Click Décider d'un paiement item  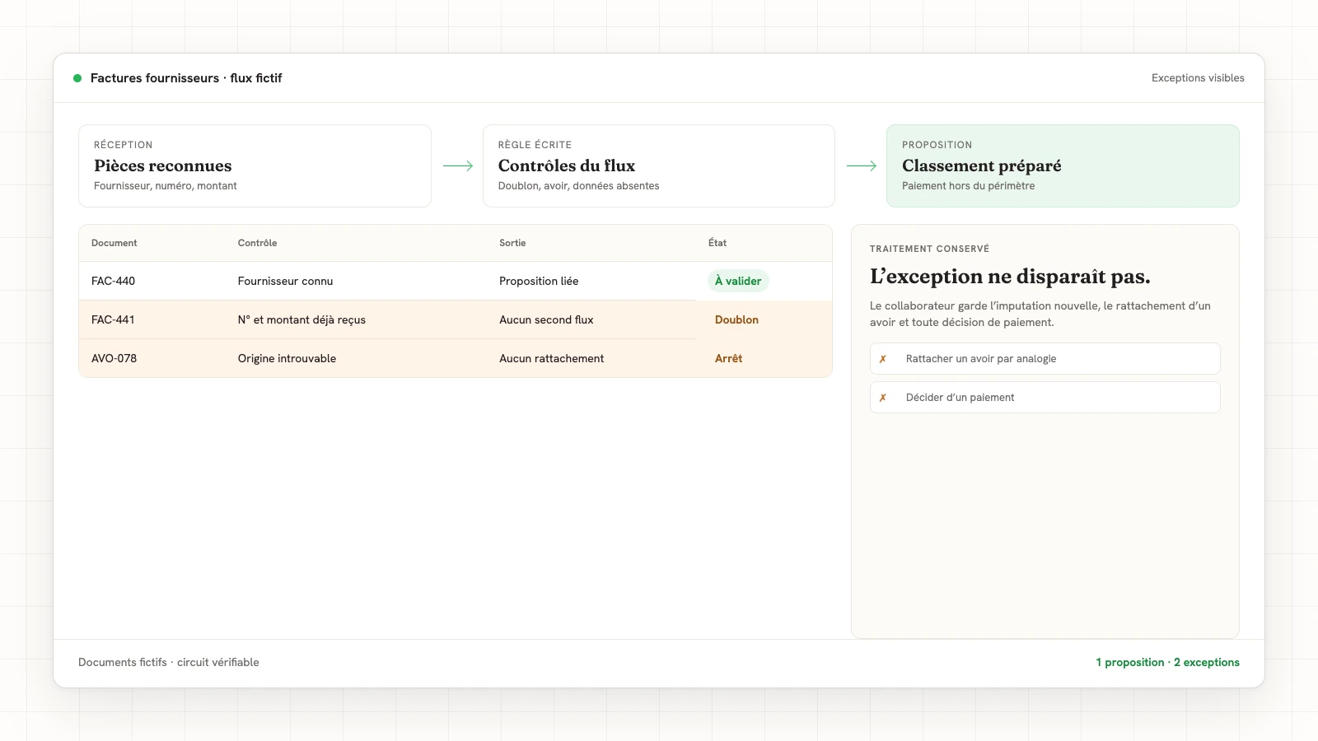pos(1045,398)
